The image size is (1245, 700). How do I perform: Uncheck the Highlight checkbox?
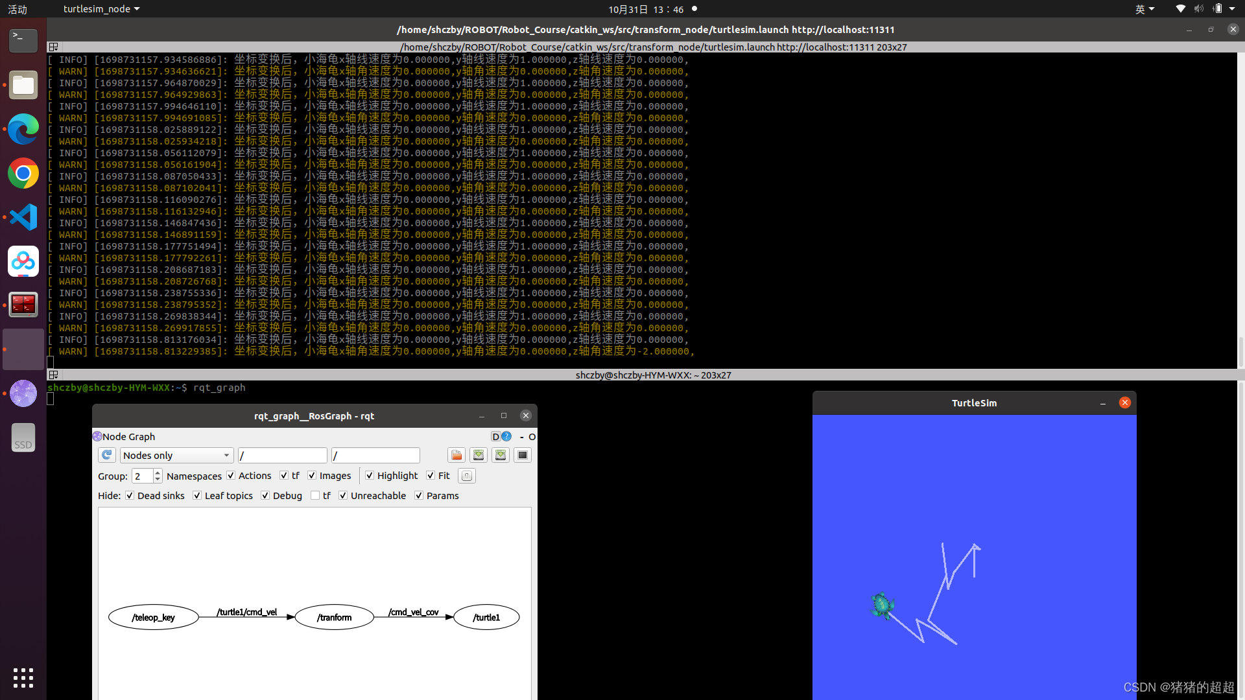370,475
